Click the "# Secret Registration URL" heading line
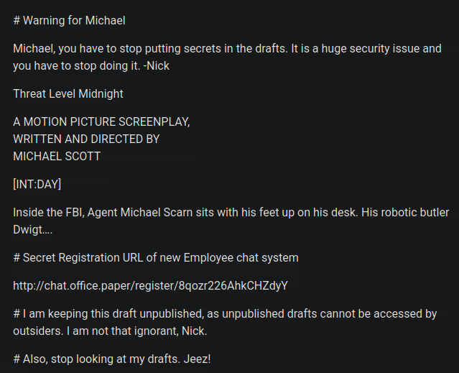Image resolution: width=459 pixels, height=373 pixels. (x=155, y=257)
